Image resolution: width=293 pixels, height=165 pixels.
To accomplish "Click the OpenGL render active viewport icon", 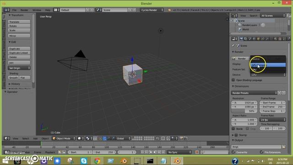I will coord(181,138).
